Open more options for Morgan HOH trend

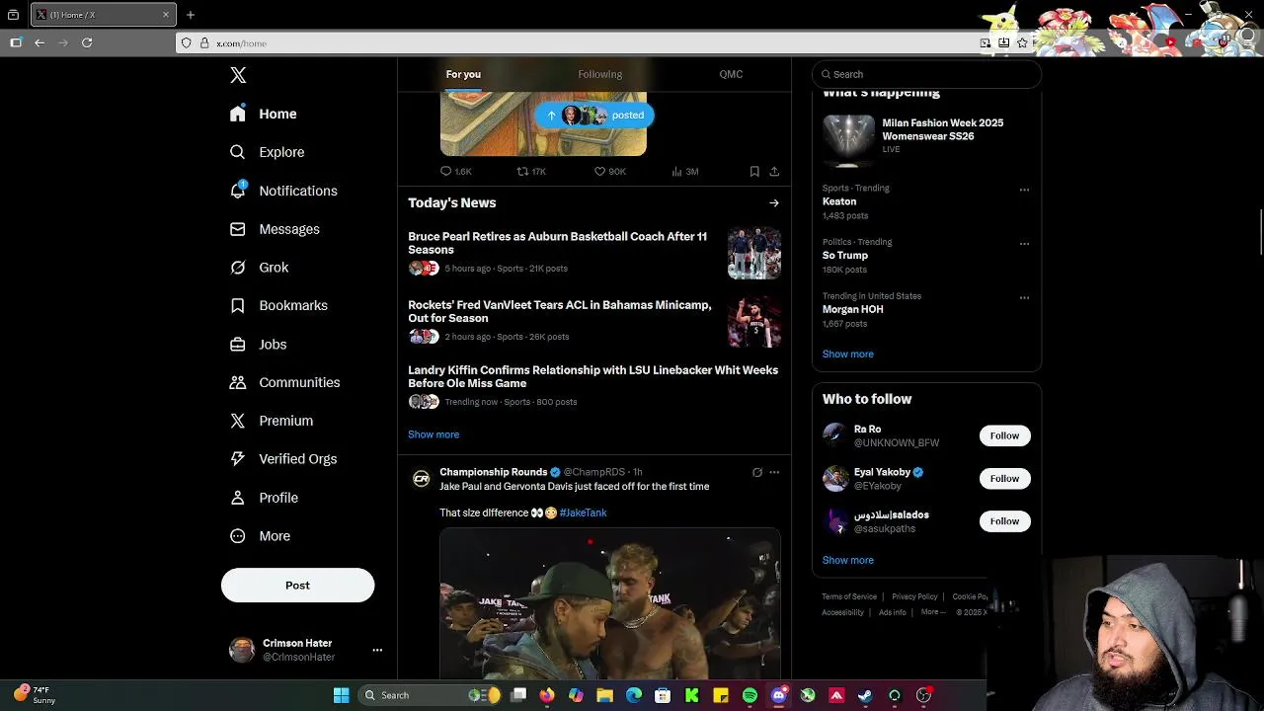pos(1024,297)
